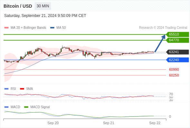The image size is (190, 128).
Task: Click the blue MA 50 legend swatch
Action: click(52, 28)
